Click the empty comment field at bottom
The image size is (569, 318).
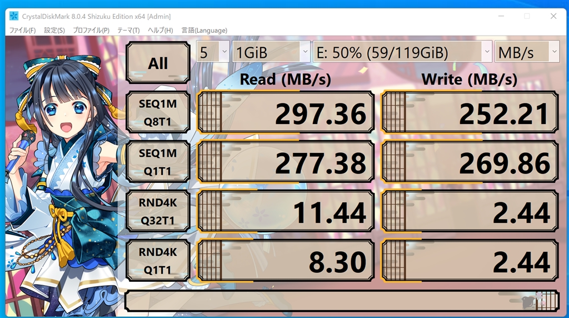[342, 301]
